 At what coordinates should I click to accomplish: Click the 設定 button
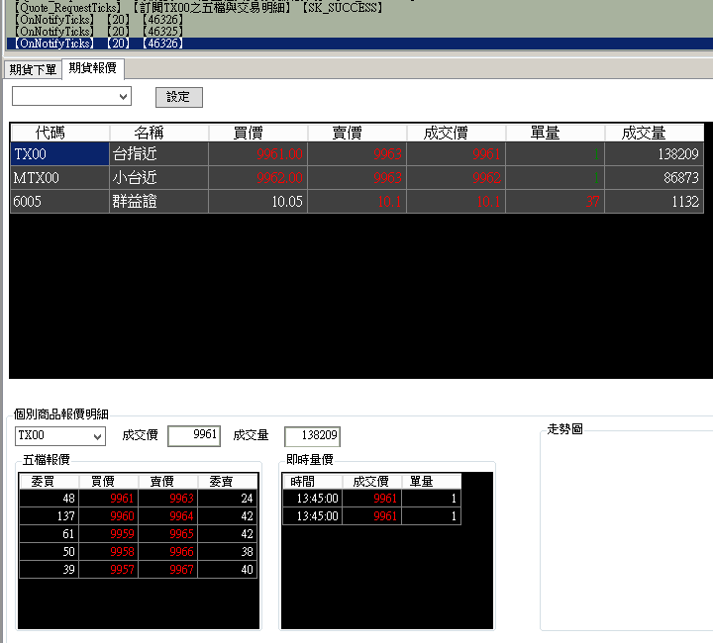pyautogui.click(x=178, y=97)
